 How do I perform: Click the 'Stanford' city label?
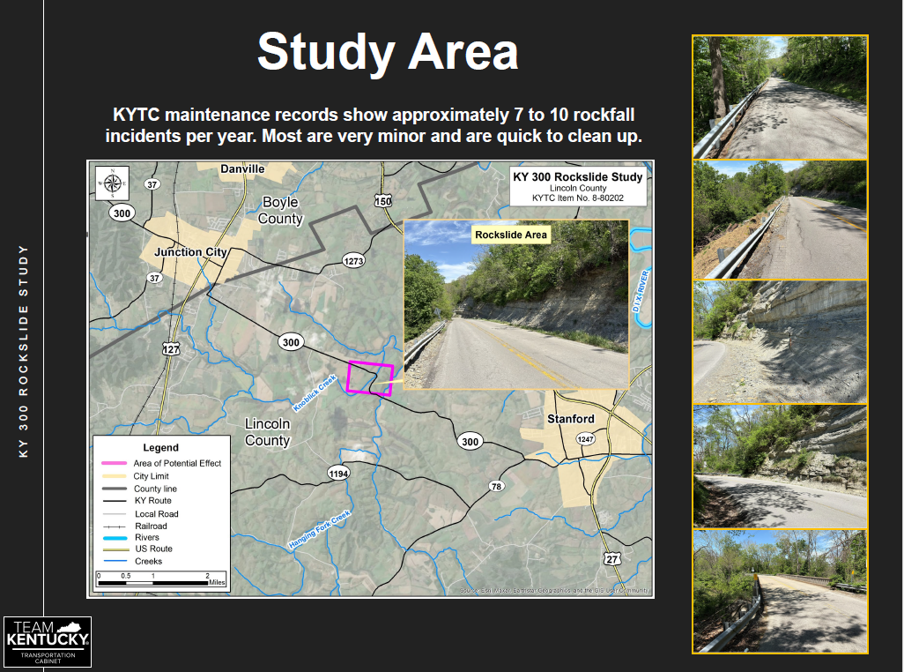pyautogui.click(x=571, y=419)
